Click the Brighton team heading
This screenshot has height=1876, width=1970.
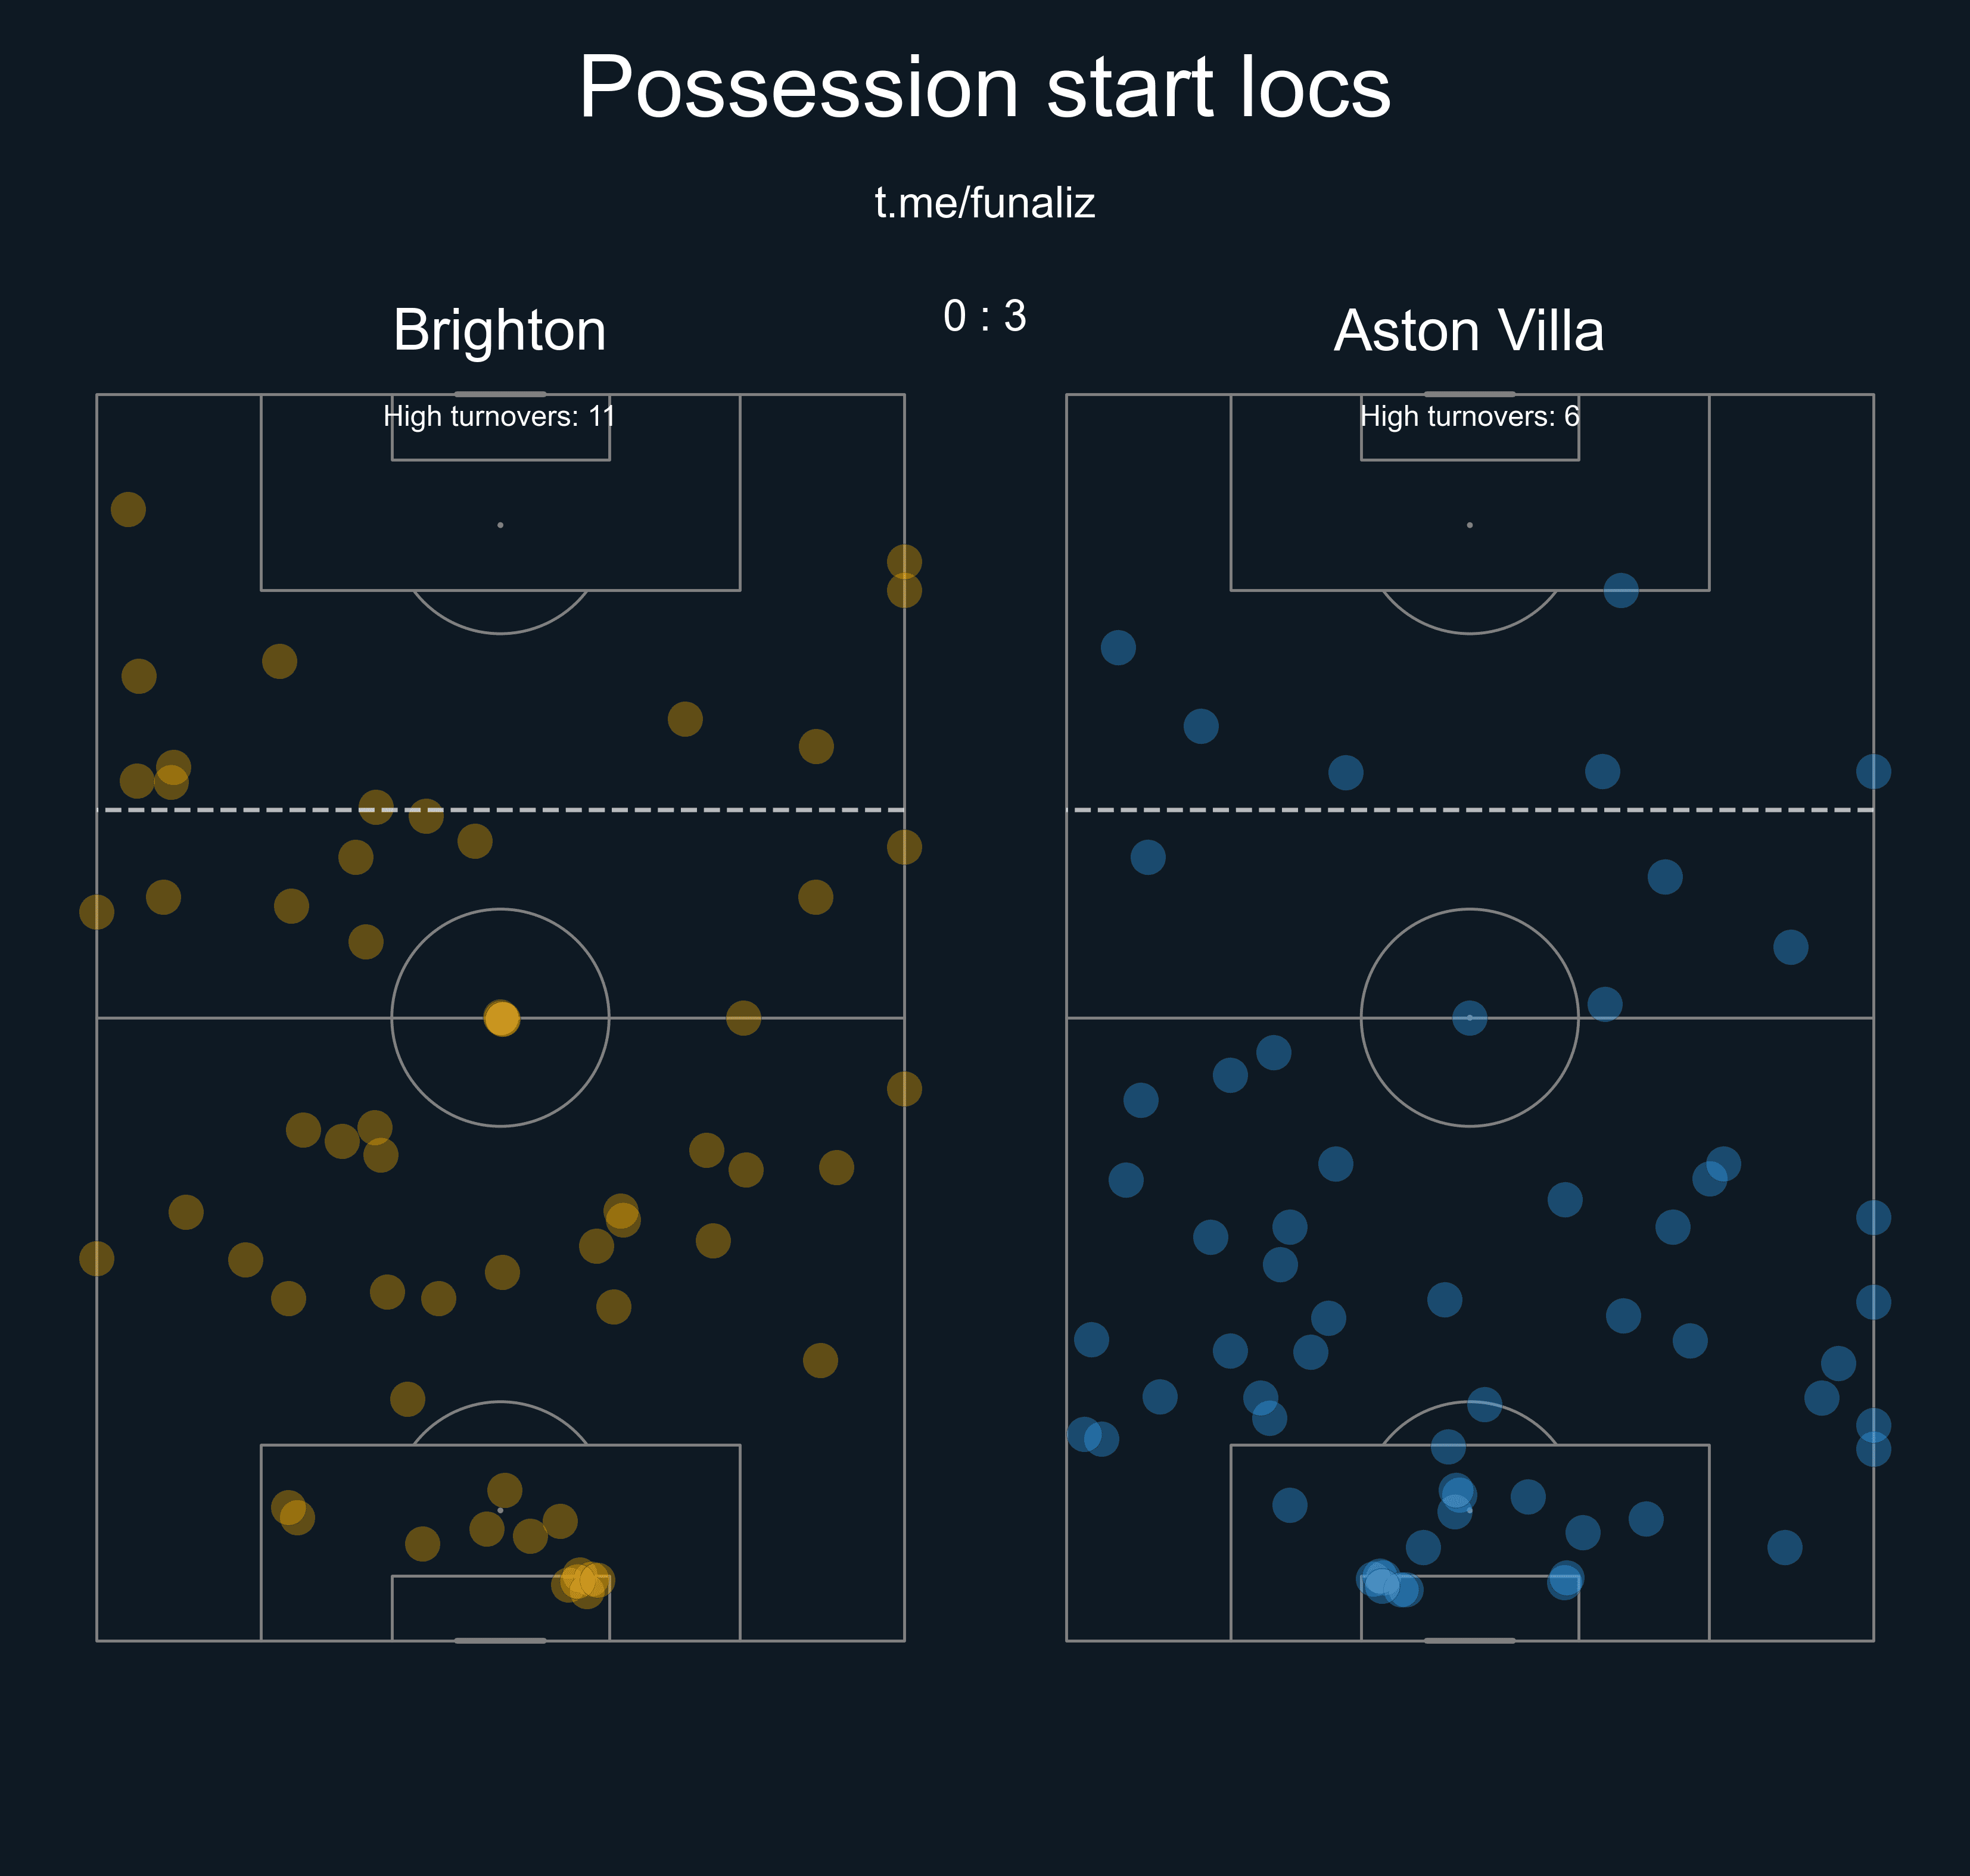[x=499, y=330]
